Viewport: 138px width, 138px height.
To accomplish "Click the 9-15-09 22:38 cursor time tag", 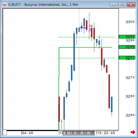I will (79, 133).
